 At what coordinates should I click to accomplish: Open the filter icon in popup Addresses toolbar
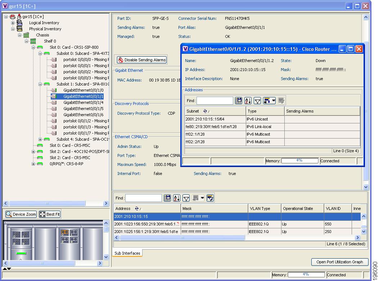257,101
